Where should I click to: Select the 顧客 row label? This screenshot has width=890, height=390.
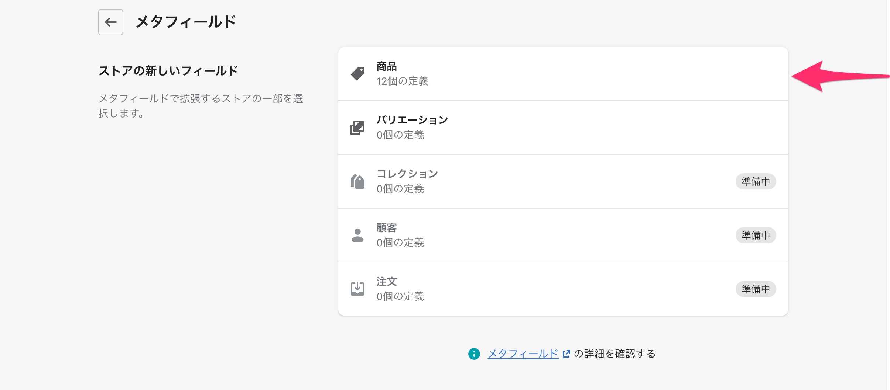387,228
